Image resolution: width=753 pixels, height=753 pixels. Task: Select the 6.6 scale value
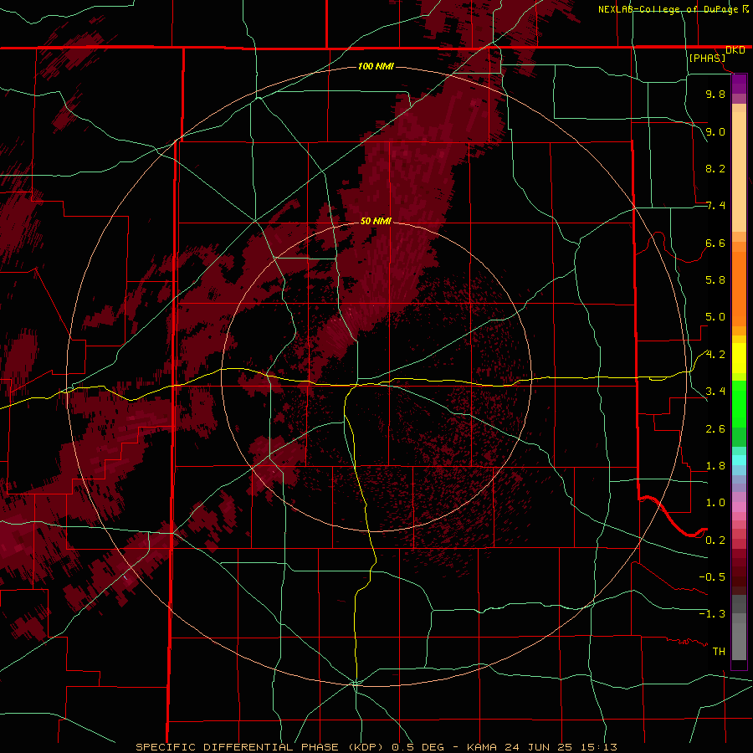(715, 243)
